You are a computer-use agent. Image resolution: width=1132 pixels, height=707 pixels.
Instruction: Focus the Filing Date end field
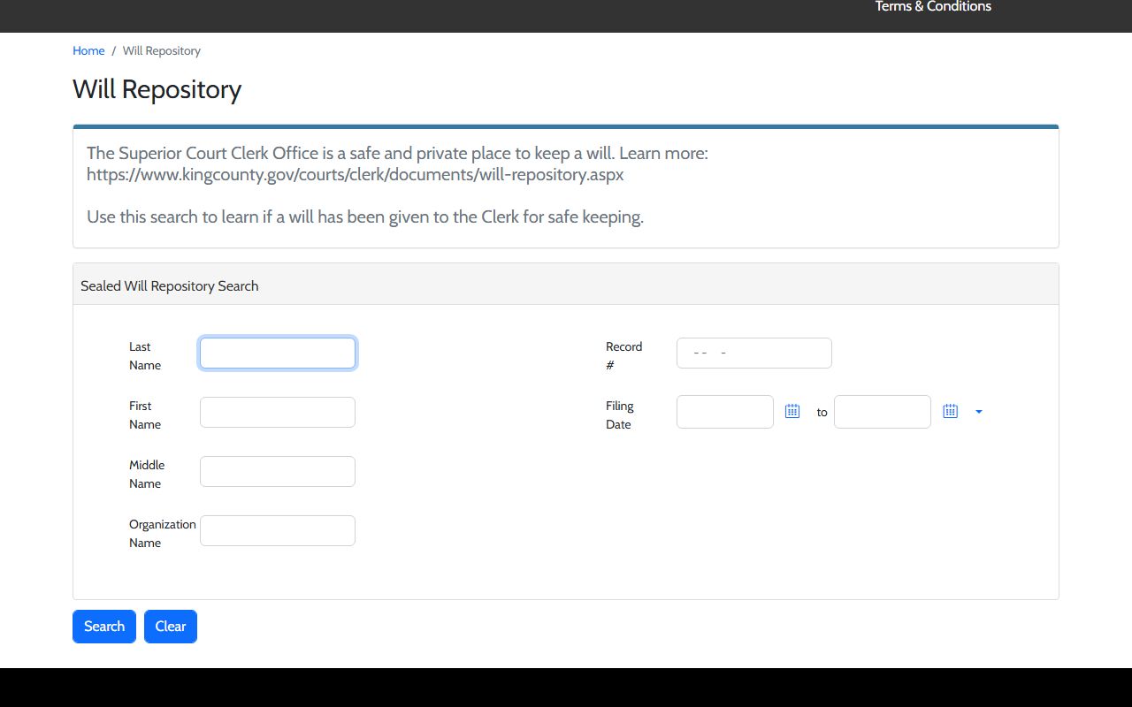point(883,412)
